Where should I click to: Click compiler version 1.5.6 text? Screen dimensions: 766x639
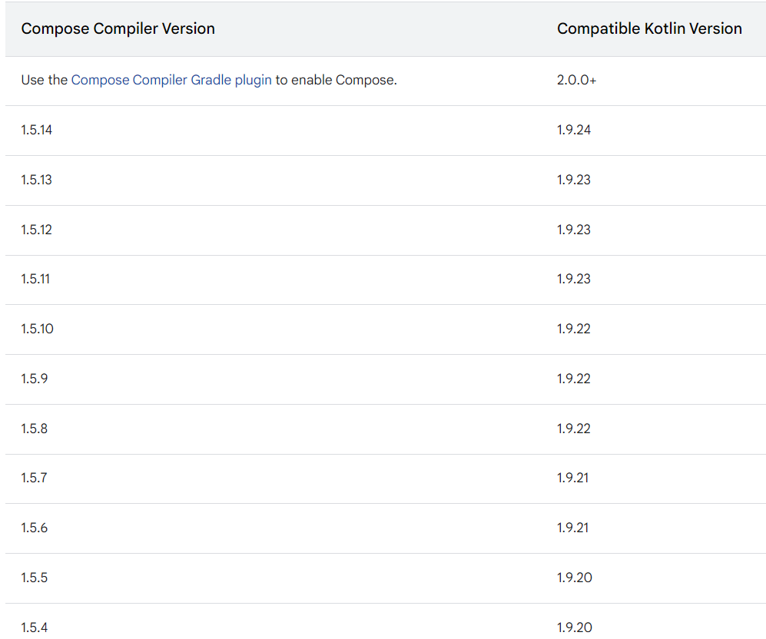[35, 527]
